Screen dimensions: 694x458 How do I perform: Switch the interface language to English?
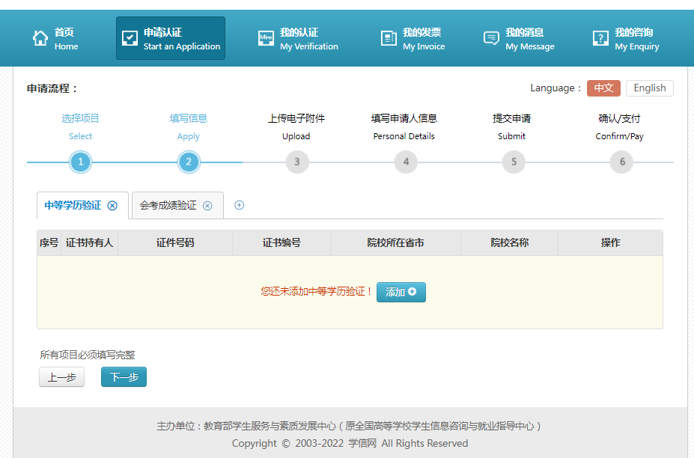648,88
